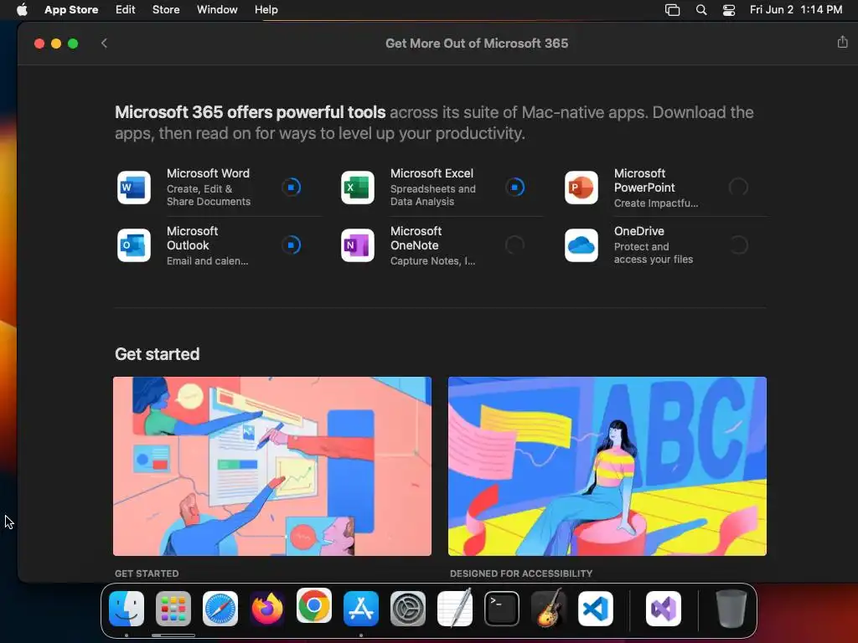Click the window title "Get More Out of Microsoft 365"
The image size is (858, 643).
coord(477,44)
